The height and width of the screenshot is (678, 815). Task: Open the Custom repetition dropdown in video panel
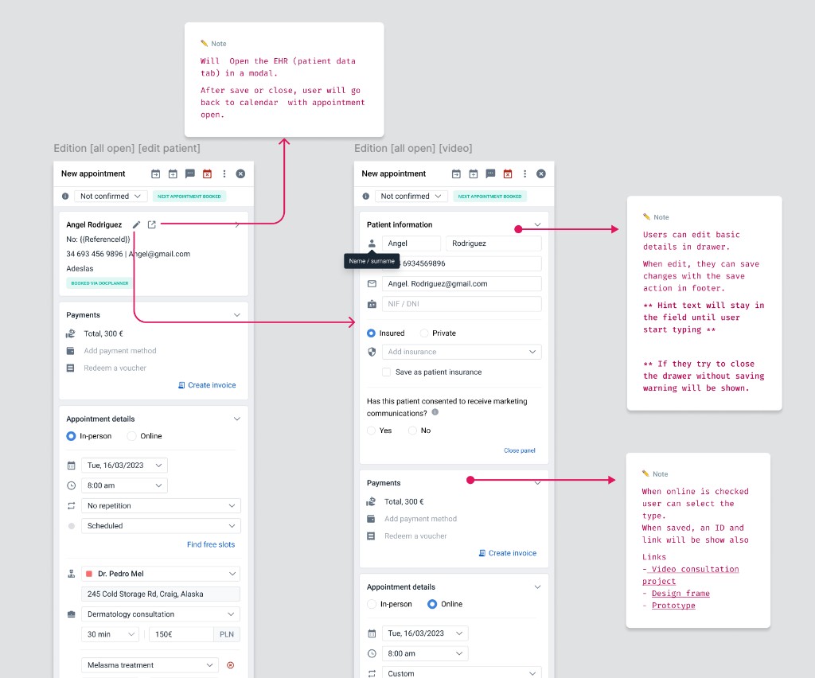pos(462,673)
